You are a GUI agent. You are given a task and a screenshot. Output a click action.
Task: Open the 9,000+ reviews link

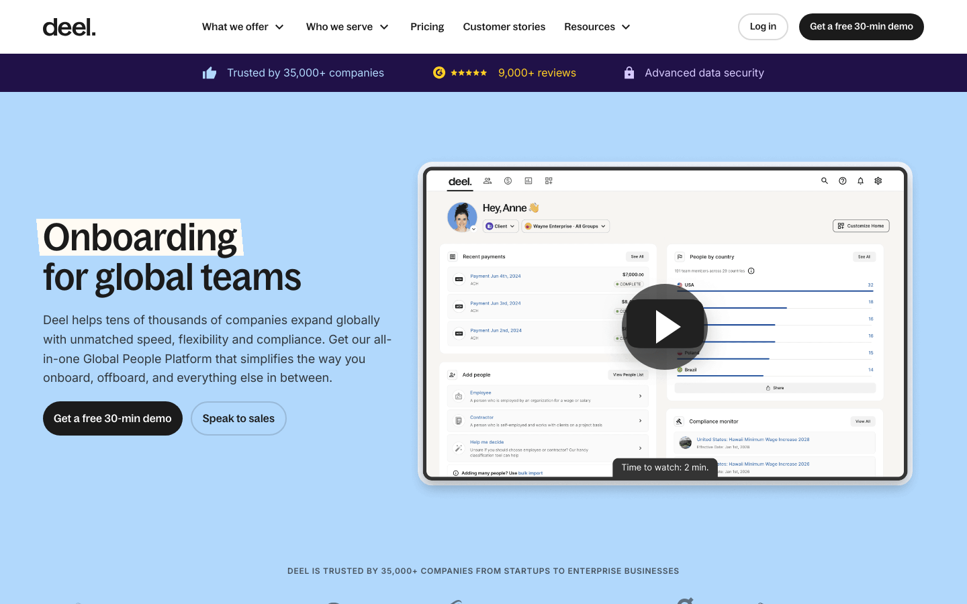click(x=537, y=73)
